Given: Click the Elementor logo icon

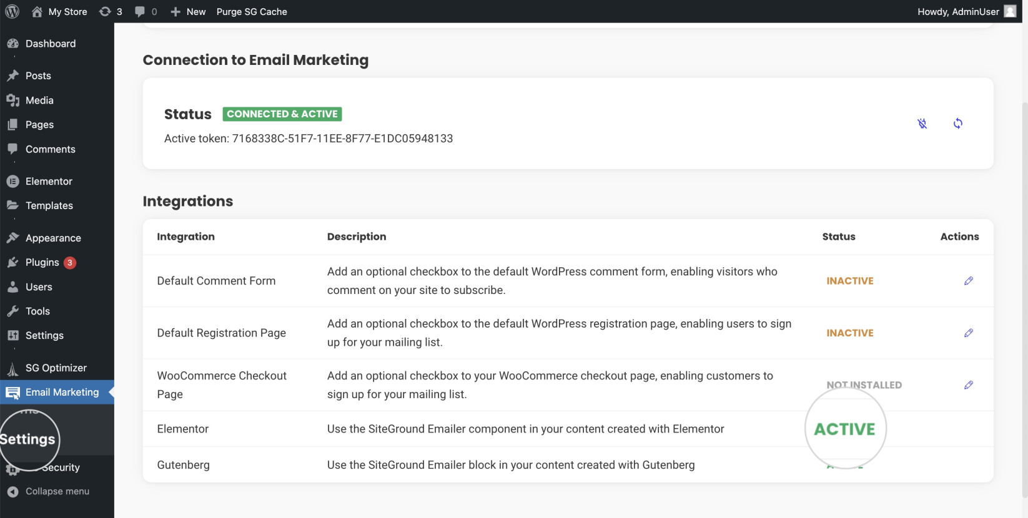Looking at the screenshot, I should pyautogui.click(x=12, y=181).
